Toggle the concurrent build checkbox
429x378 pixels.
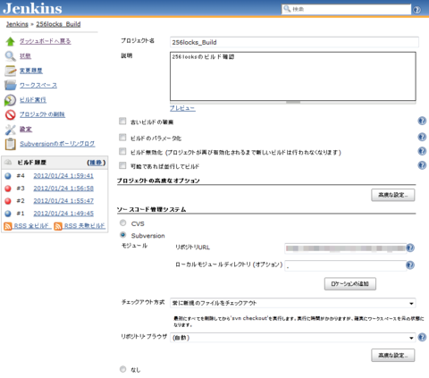pyautogui.click(x=122, y=165)
